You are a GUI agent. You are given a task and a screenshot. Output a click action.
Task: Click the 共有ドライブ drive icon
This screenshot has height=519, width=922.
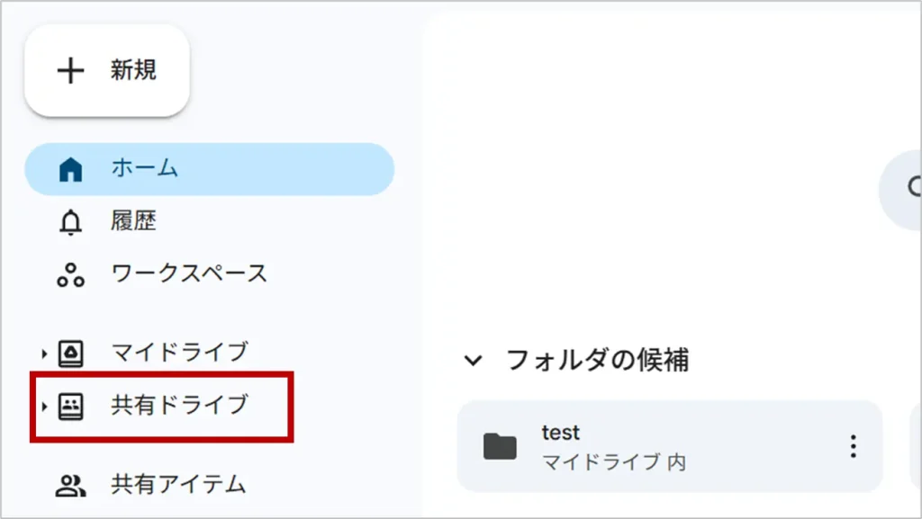pos(70,407)
